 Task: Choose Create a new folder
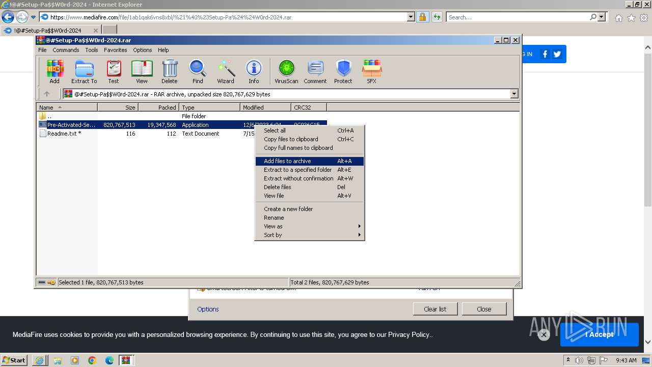pyautogui.click(x=309, y=209)
